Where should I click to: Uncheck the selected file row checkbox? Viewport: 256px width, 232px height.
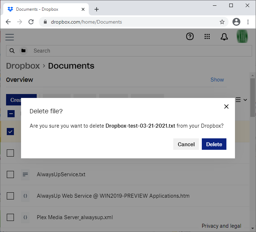[10, 132]
